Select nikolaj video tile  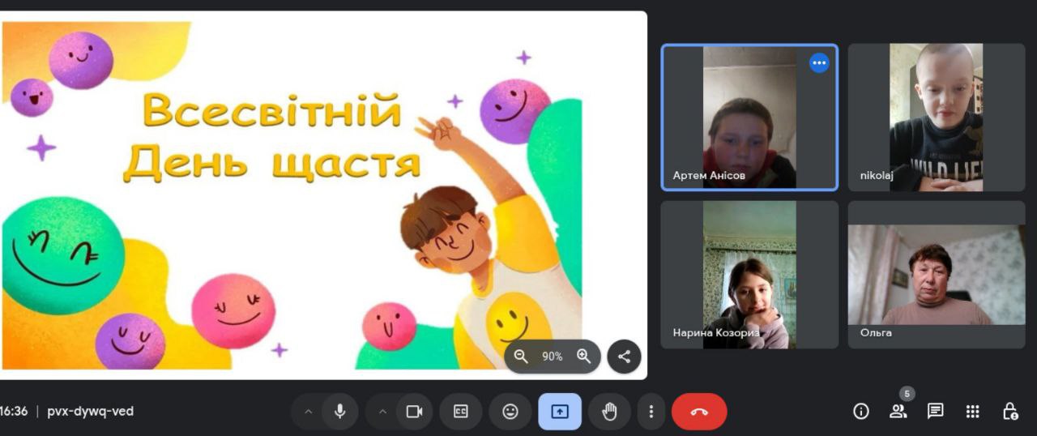click(x=937, y=118)
